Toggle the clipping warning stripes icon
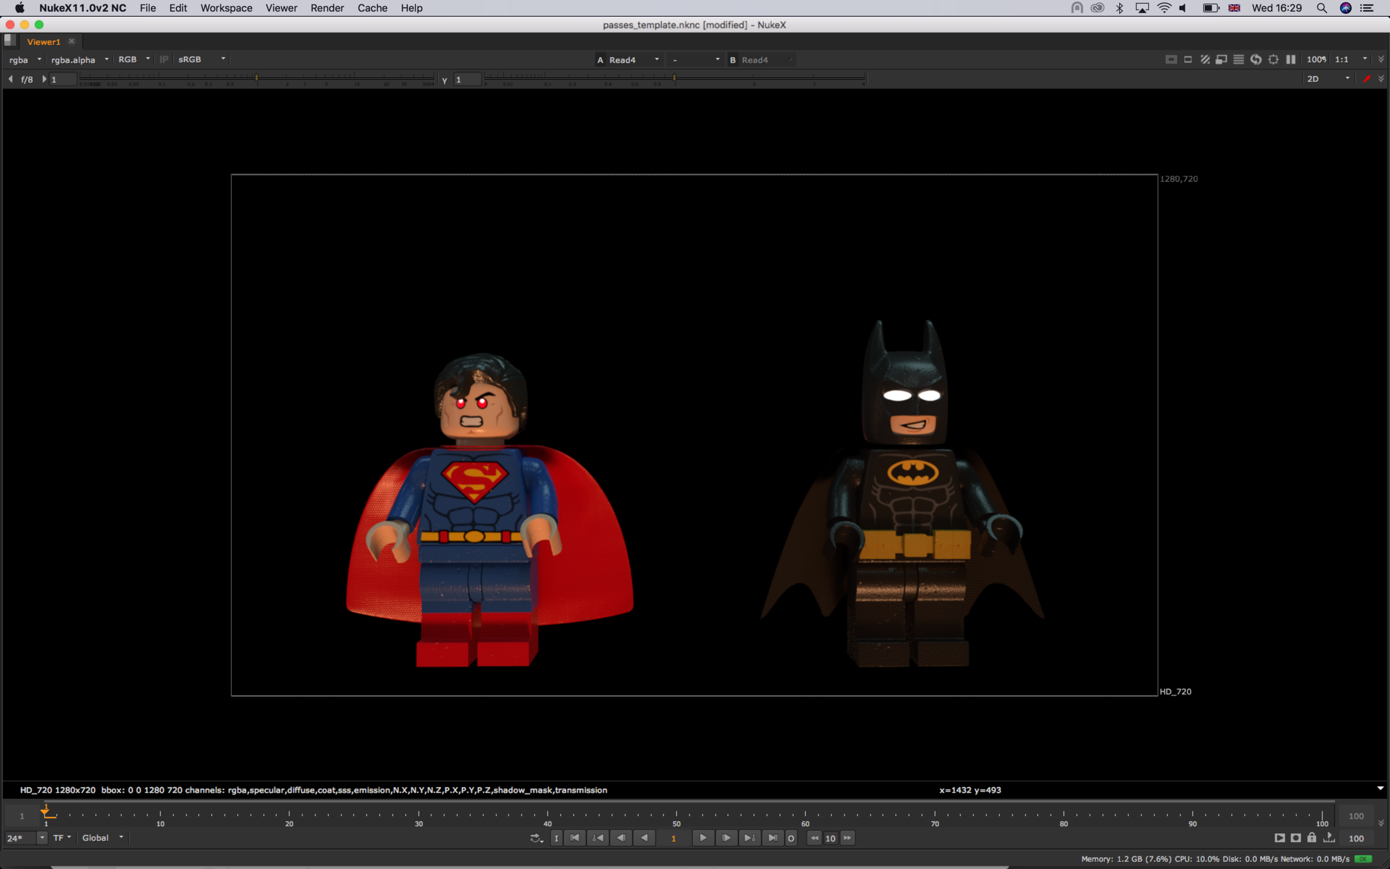The height and width of the screenshot is (869, 1390). point(1205,60)
